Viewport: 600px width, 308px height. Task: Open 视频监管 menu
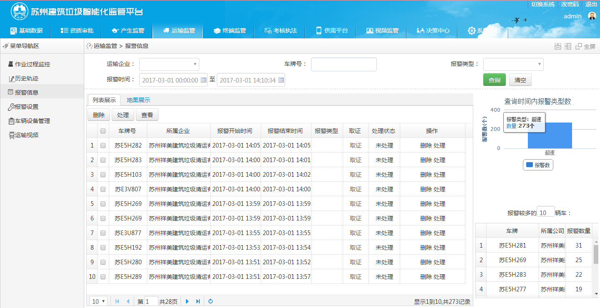pyautogui.click(x=382, y=30)
